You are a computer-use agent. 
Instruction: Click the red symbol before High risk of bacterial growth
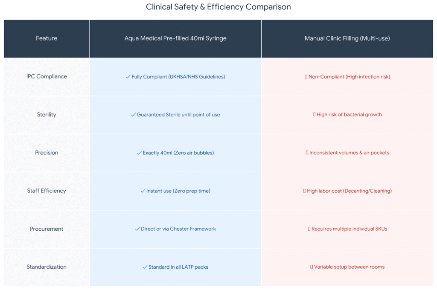(x=314, y=115)
